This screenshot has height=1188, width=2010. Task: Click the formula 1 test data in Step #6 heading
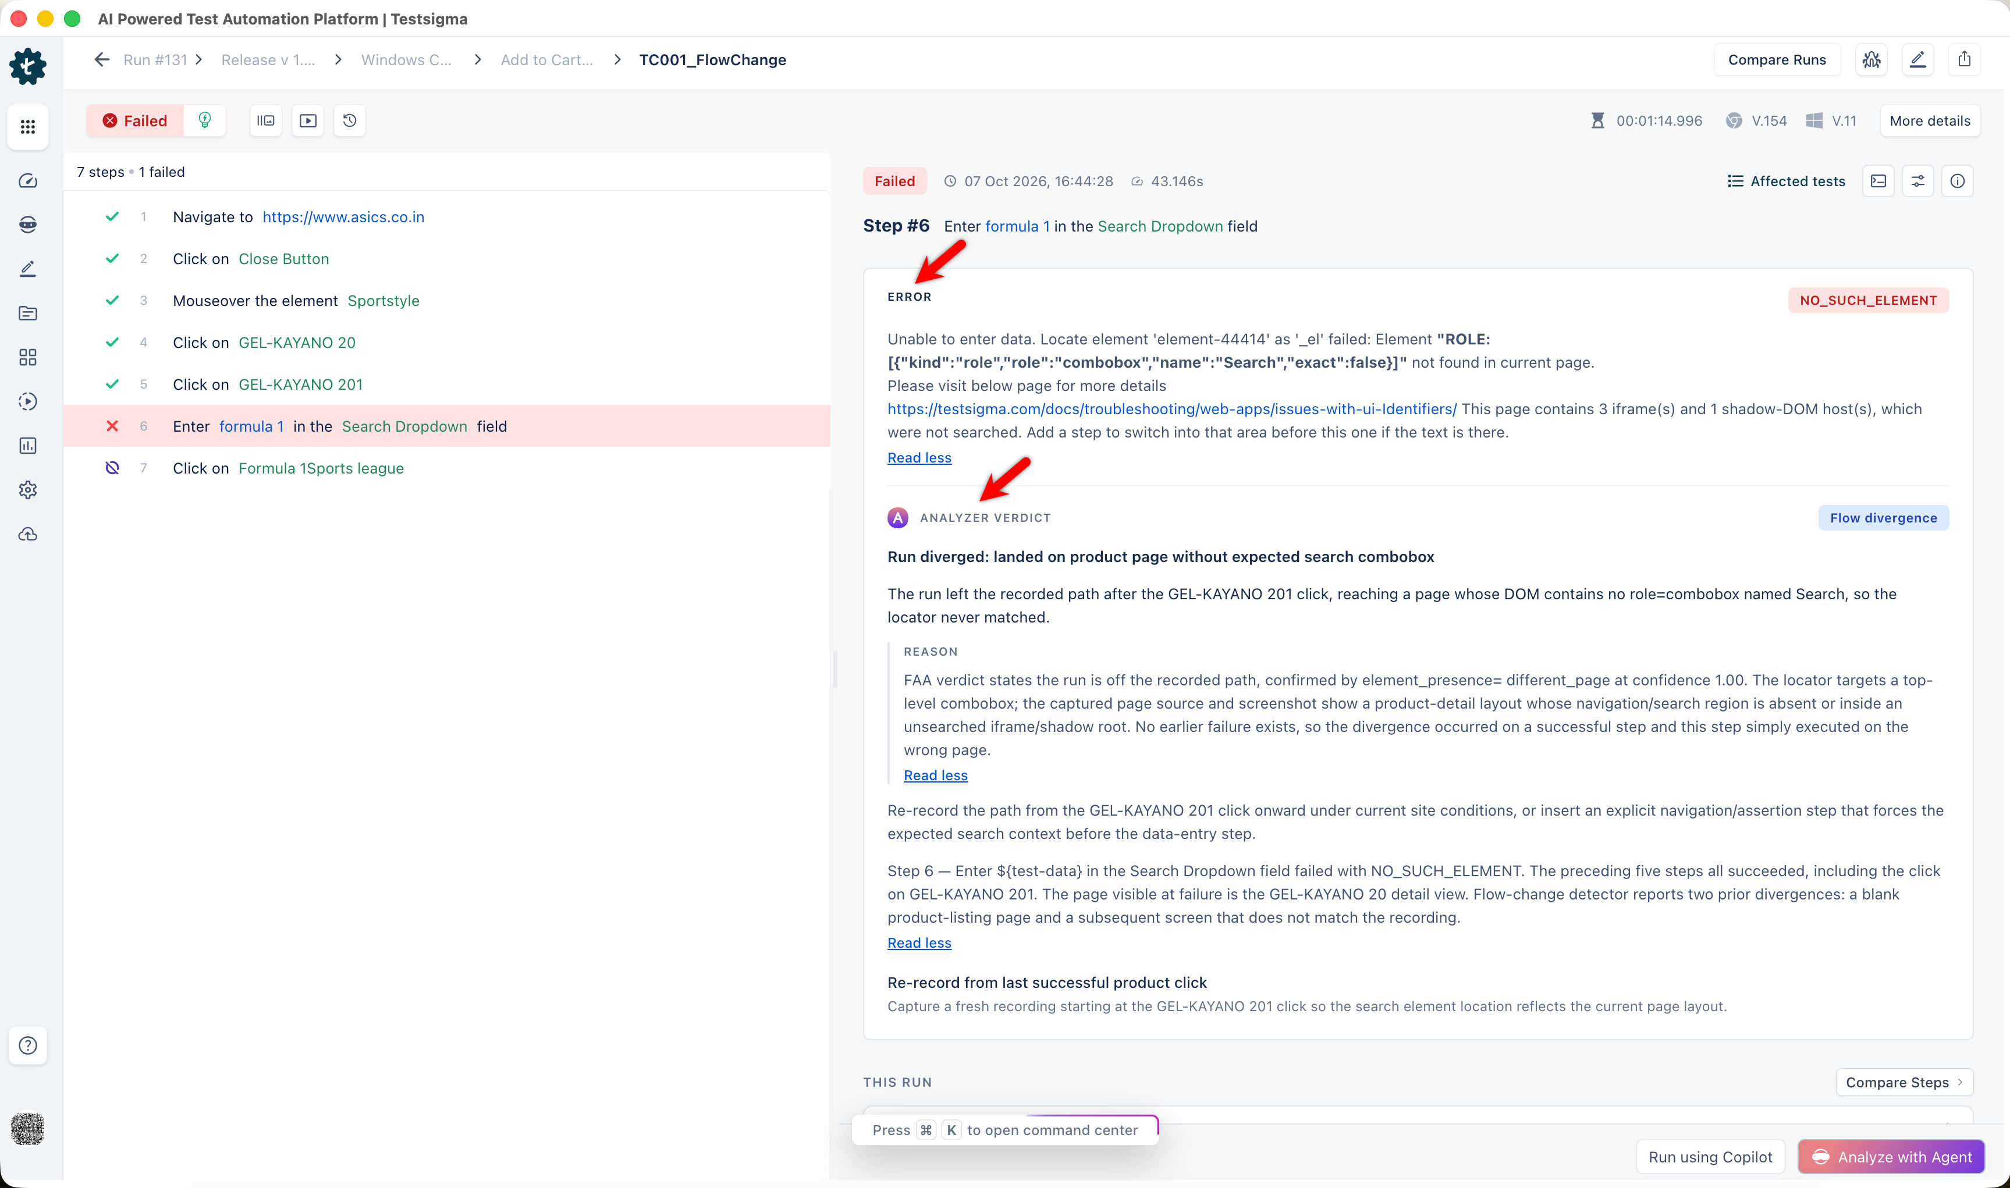point(1017,226)
